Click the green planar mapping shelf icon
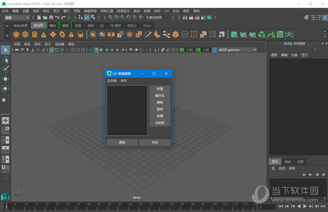 tap(234, 34)
